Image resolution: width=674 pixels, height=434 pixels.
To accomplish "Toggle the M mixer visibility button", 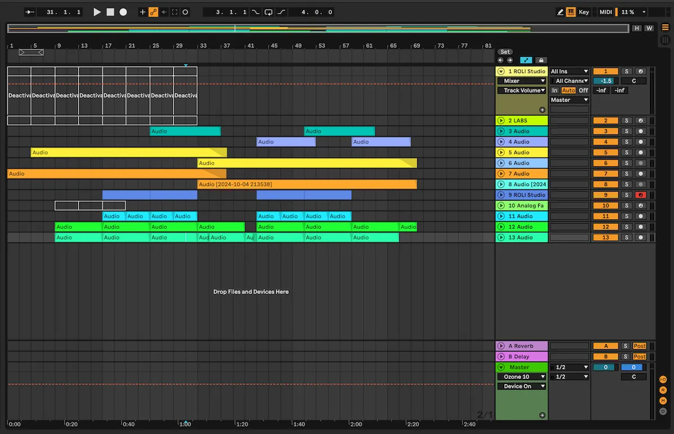I will [x=663, y=401].
